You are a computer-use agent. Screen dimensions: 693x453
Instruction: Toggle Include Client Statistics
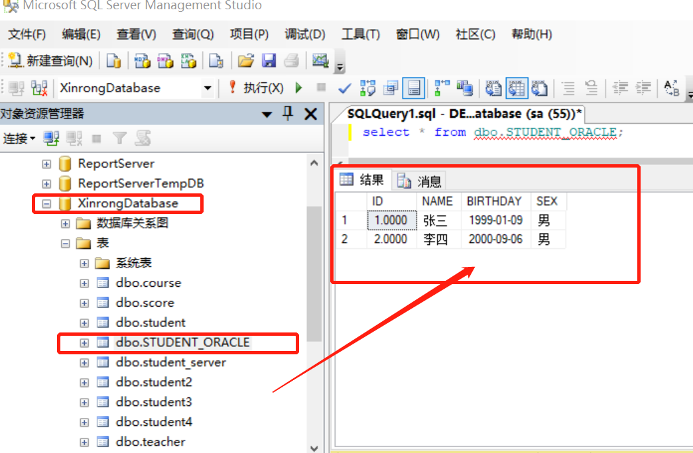coord(465,88)
